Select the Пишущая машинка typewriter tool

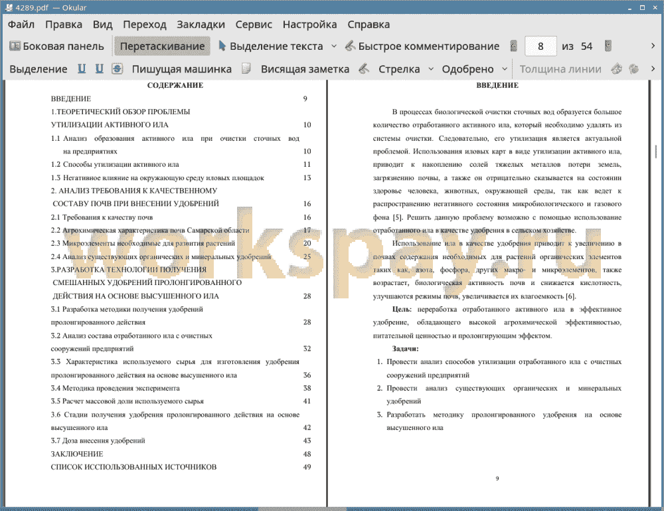coord(182,69)
